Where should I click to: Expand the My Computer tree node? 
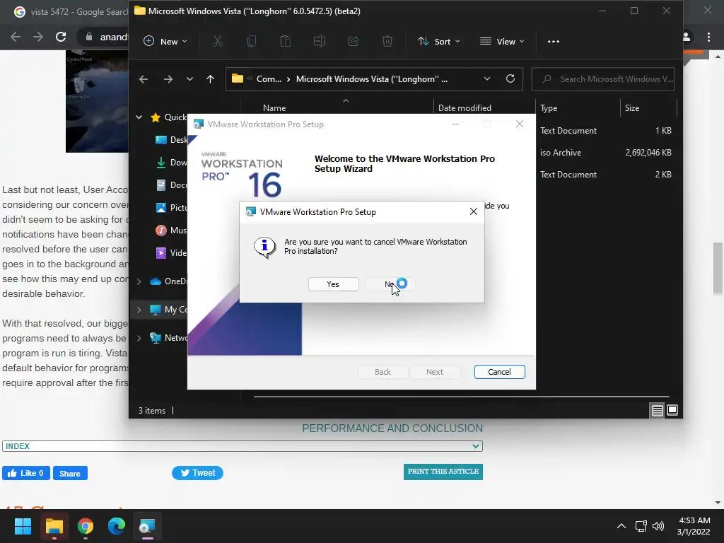pos(139,310)
